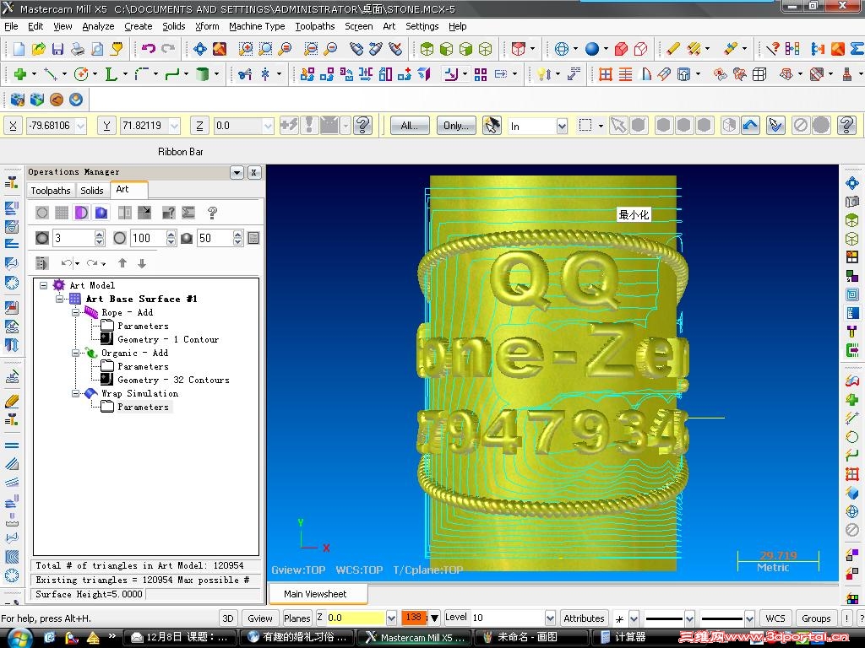Click the orange color 138 swatch
The height and width of the screenshot is (648, 865).
click(x=414, y=617)
